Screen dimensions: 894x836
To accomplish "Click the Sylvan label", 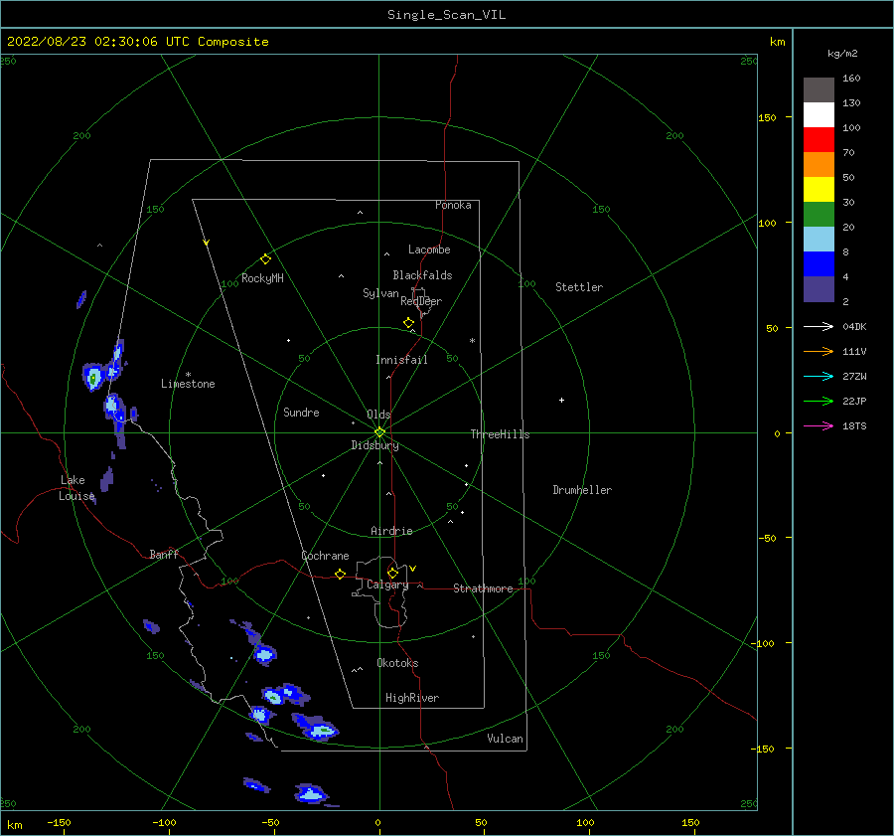I will pos(380,293).
